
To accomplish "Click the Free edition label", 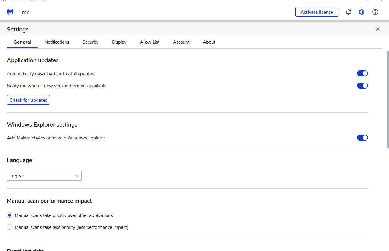I will tap(24, 12).
